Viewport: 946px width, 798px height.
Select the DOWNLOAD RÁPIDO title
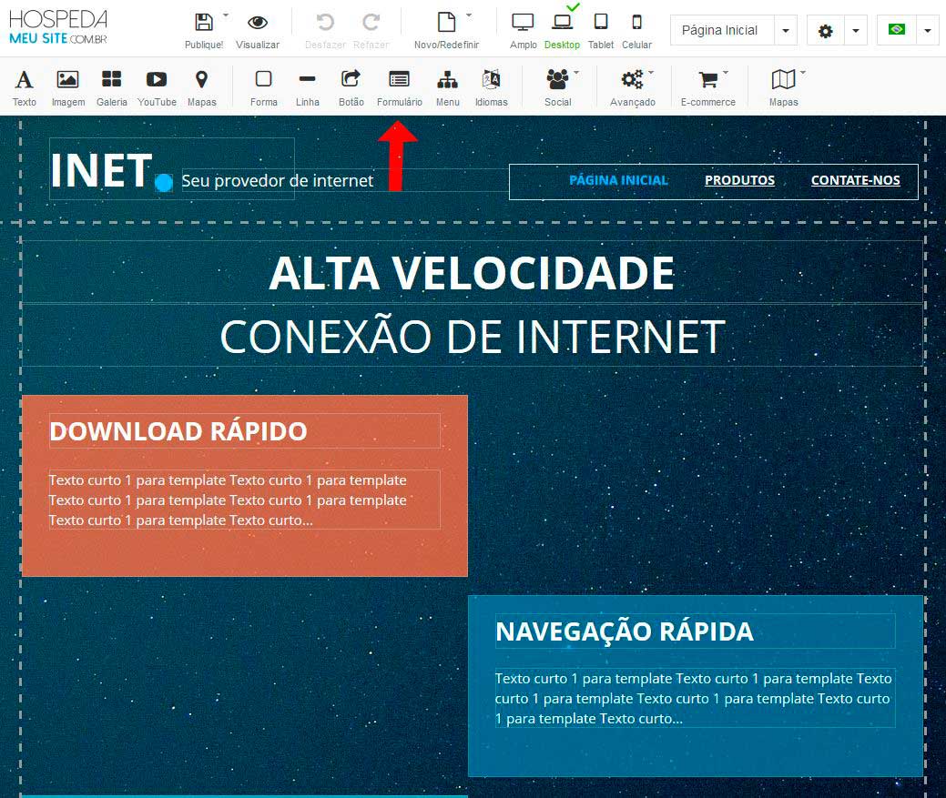(178, 431)
